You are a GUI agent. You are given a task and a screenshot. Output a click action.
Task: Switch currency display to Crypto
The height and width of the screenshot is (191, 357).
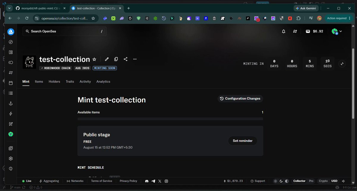click(x=323, y=181)
